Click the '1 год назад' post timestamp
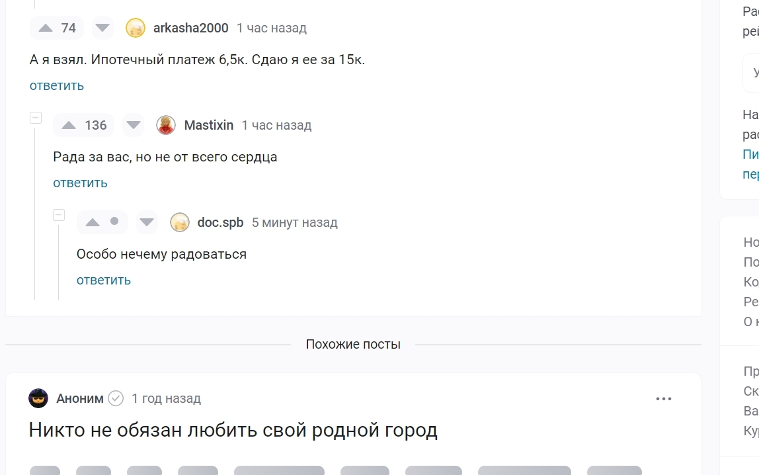The image size is (759, 475). (166, 398)
